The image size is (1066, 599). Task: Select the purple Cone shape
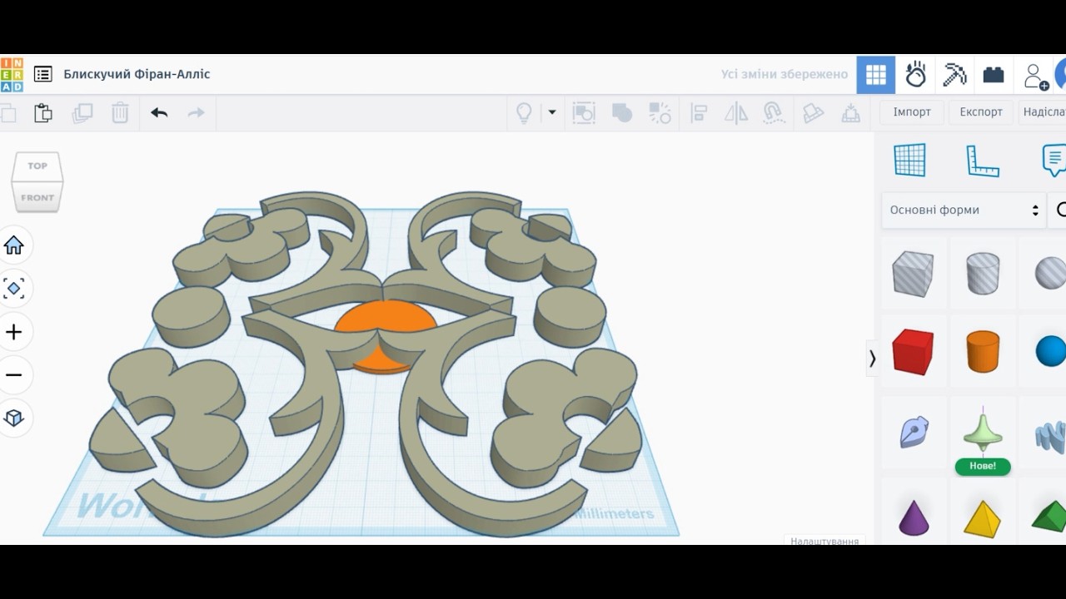914,517
